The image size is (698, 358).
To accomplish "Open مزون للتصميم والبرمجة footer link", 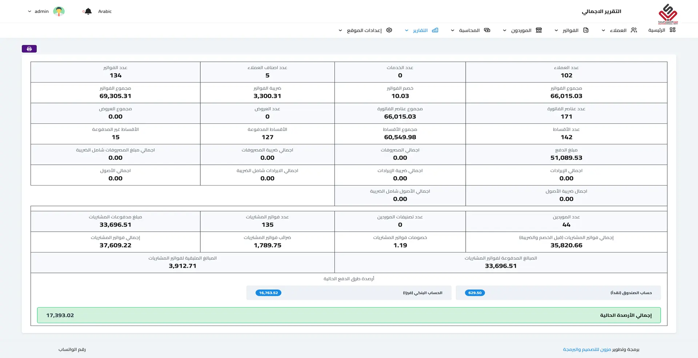I will [x=587, y=349].
